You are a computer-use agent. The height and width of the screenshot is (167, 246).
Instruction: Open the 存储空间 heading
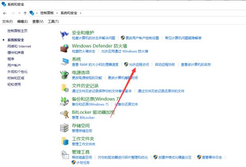[x=81, y=126]
